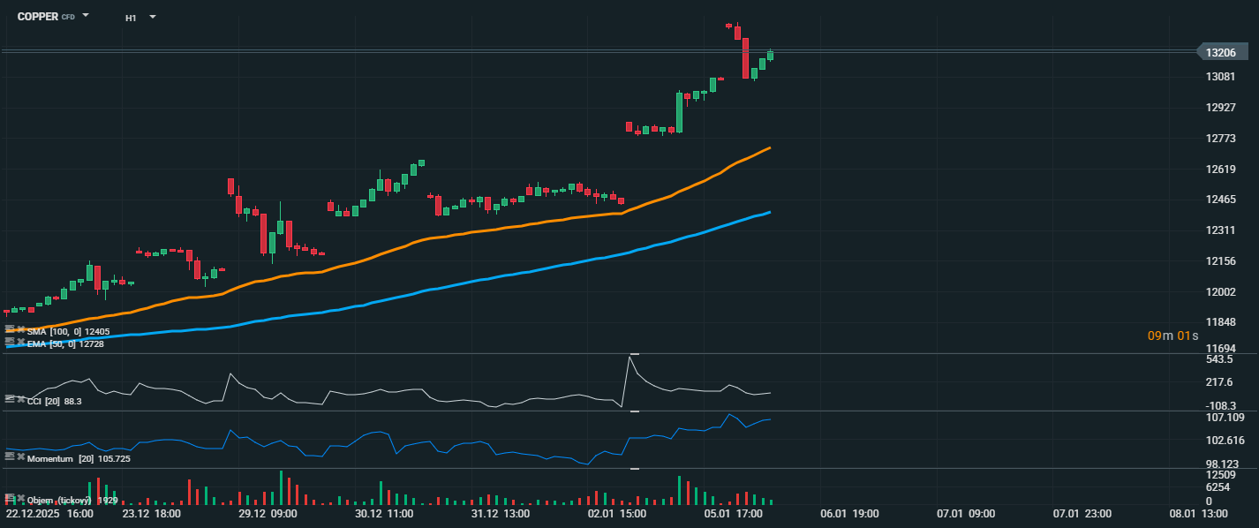This screenshot has width=1259, height=528.
Task: Grab resize handle above the Momentum panel
Action: coord(633,411)
